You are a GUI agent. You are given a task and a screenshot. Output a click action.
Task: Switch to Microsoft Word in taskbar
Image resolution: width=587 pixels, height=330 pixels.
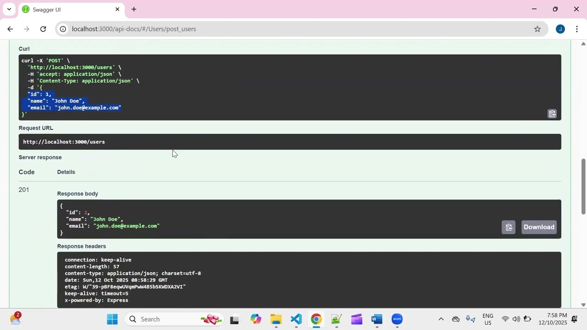point(377,319)
